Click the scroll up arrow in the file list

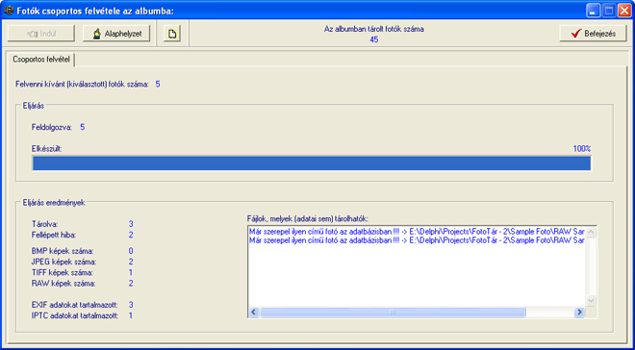click(591, 232)
